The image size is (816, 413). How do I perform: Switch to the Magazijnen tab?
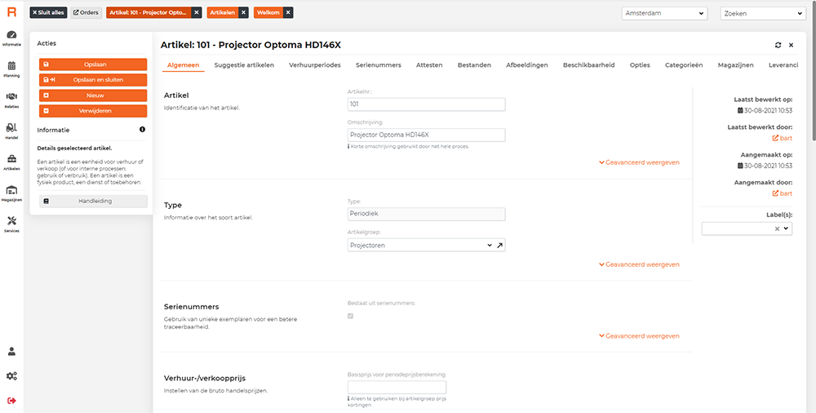click(x=735, y=65)
